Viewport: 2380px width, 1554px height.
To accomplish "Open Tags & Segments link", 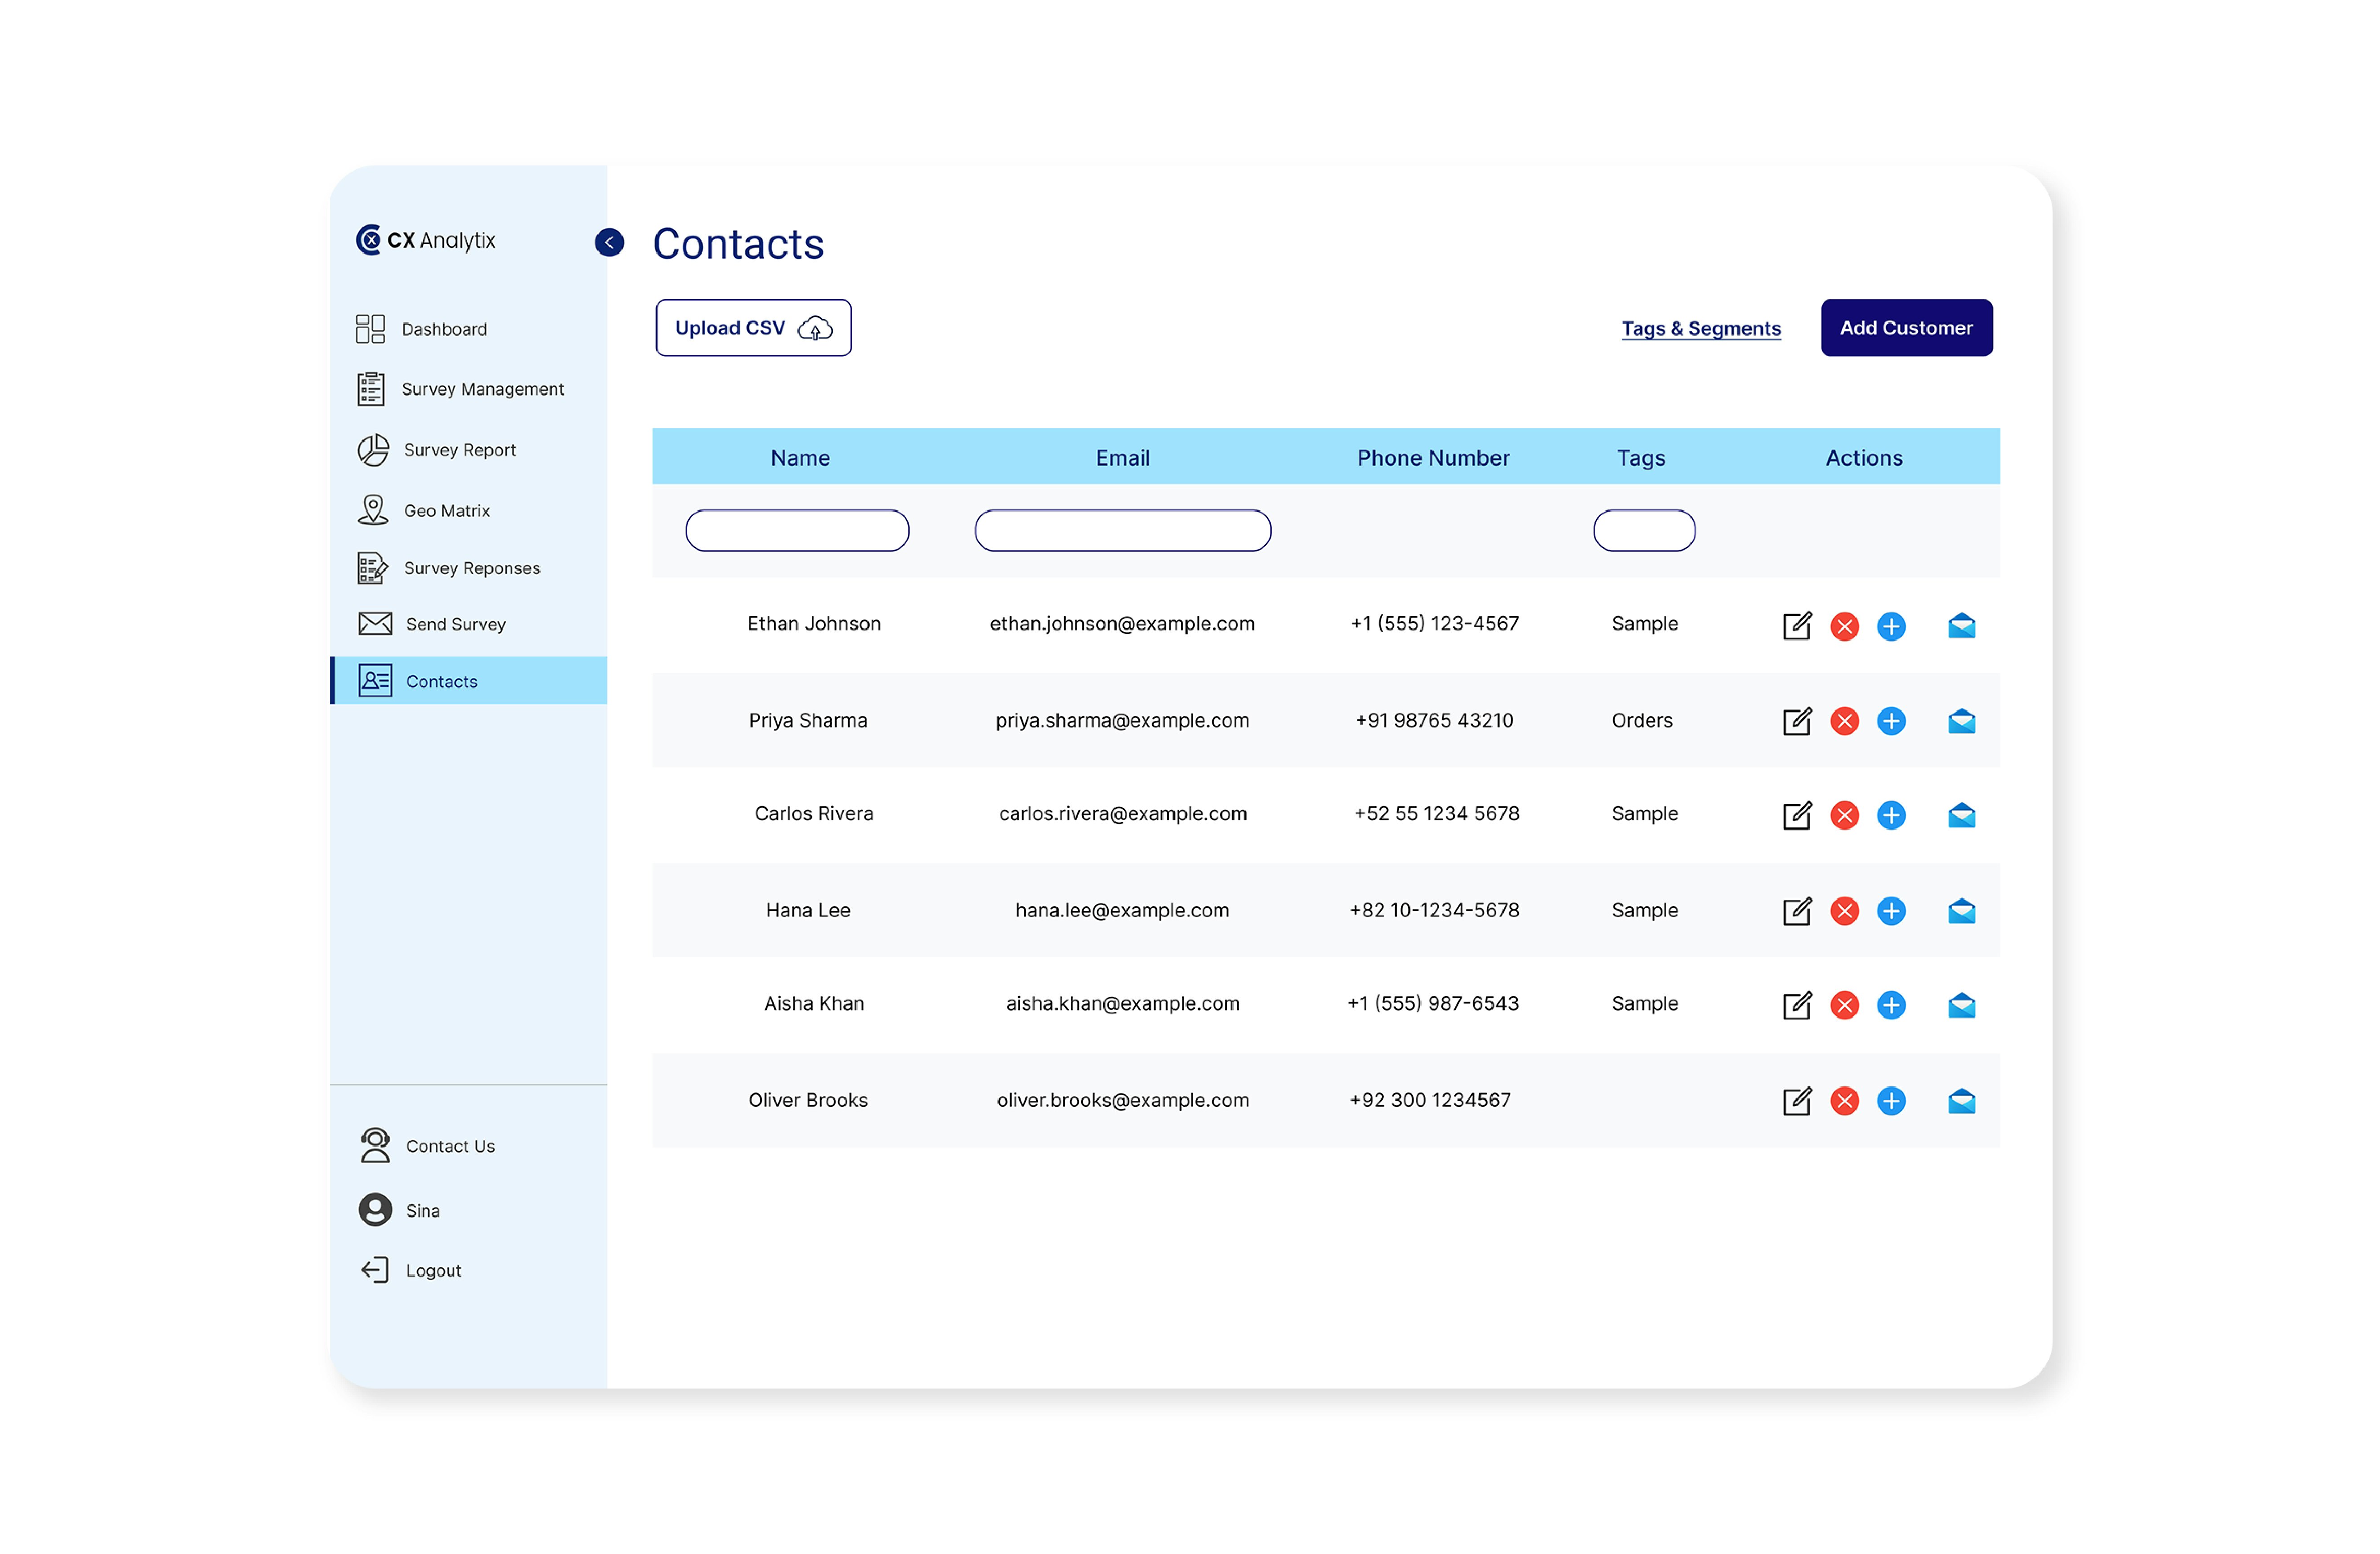I will [1701, 328].
